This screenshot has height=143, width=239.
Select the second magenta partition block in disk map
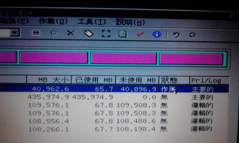53,57
